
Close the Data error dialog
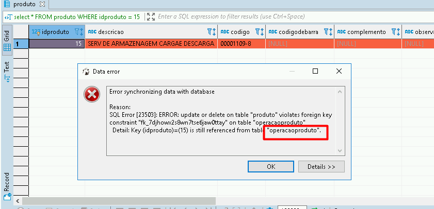339,71
